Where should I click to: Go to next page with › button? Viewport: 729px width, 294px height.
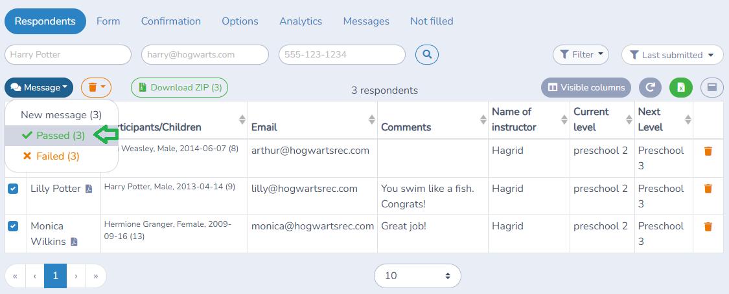(76, 276)
